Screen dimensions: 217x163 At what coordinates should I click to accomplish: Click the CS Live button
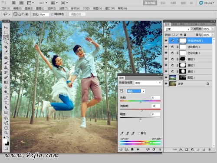click(207, 3)
